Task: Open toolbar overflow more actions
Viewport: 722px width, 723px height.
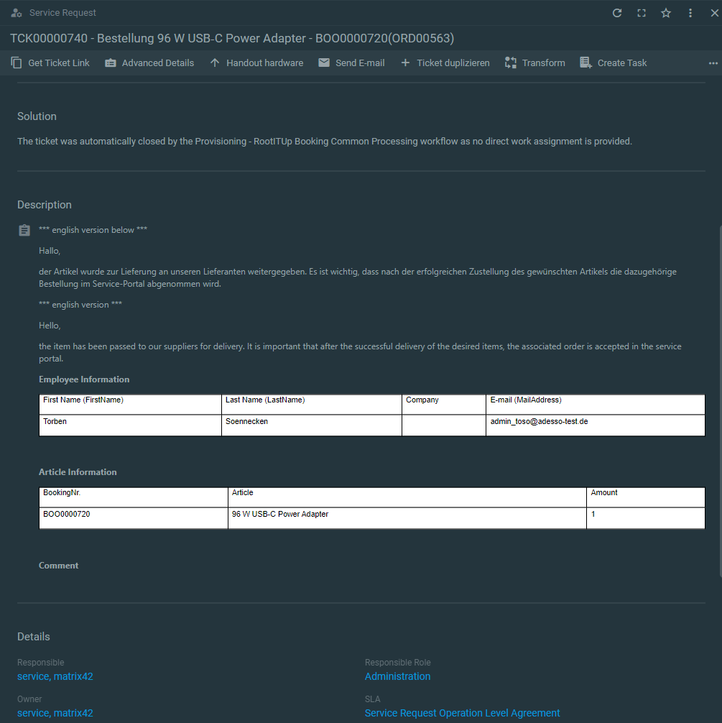Action: (713, 63)
